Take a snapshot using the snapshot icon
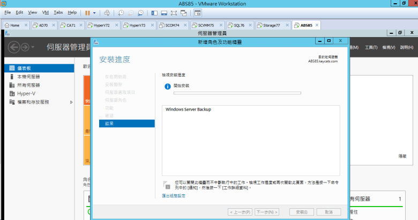This screenshot has width=418, height=220. [x=121, y=12]
